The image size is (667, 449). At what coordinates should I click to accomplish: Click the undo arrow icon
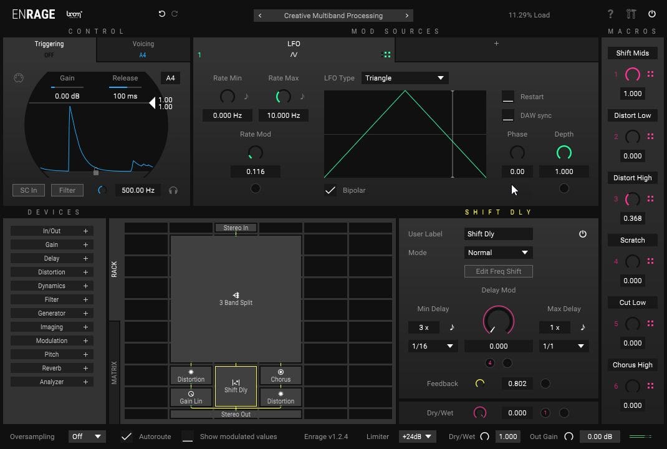click(x=161, y=14)
